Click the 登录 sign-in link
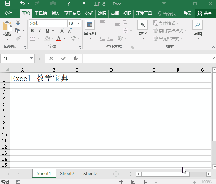The height and width of the screenshot is (184, 216). coord(187,14)
